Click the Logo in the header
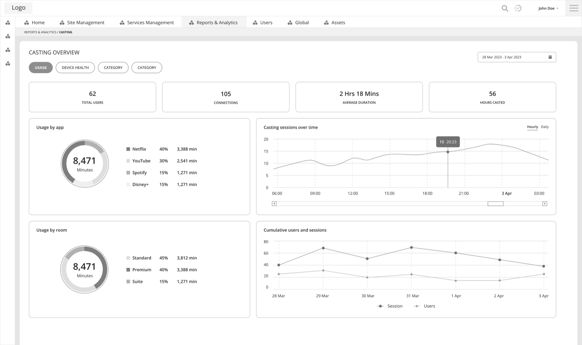This screenshot has width=582, height=345. (18, 8)
